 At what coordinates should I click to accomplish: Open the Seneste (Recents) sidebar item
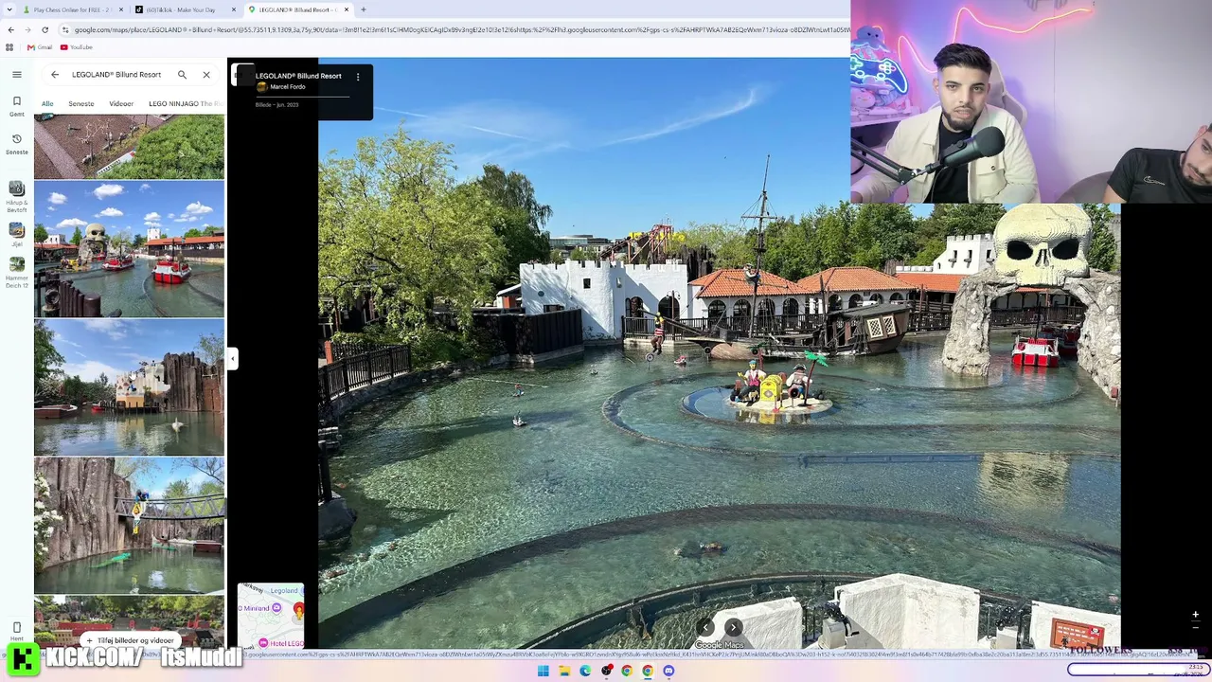(17, 143)
